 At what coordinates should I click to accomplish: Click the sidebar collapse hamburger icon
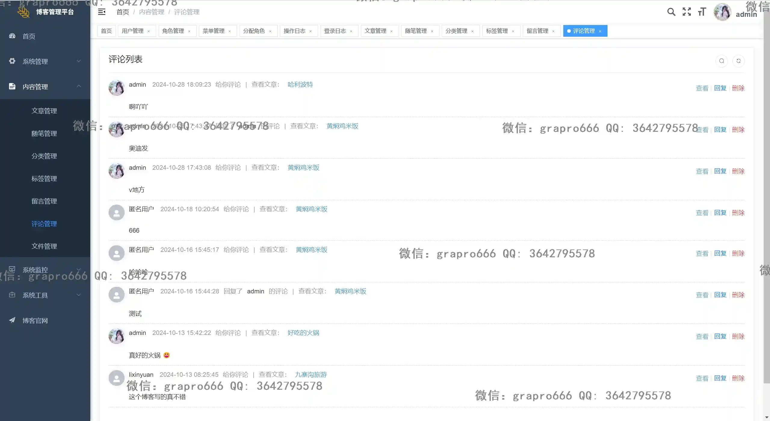coord(102,12)
